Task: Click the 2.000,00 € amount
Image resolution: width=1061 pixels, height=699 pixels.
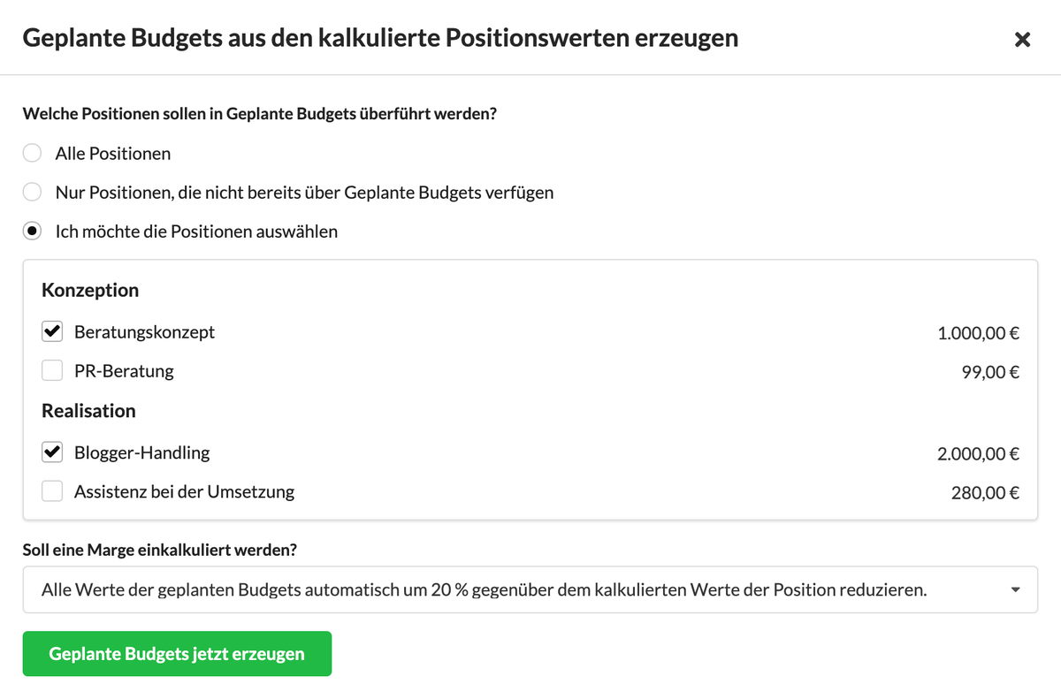Action: coord(979,453)
